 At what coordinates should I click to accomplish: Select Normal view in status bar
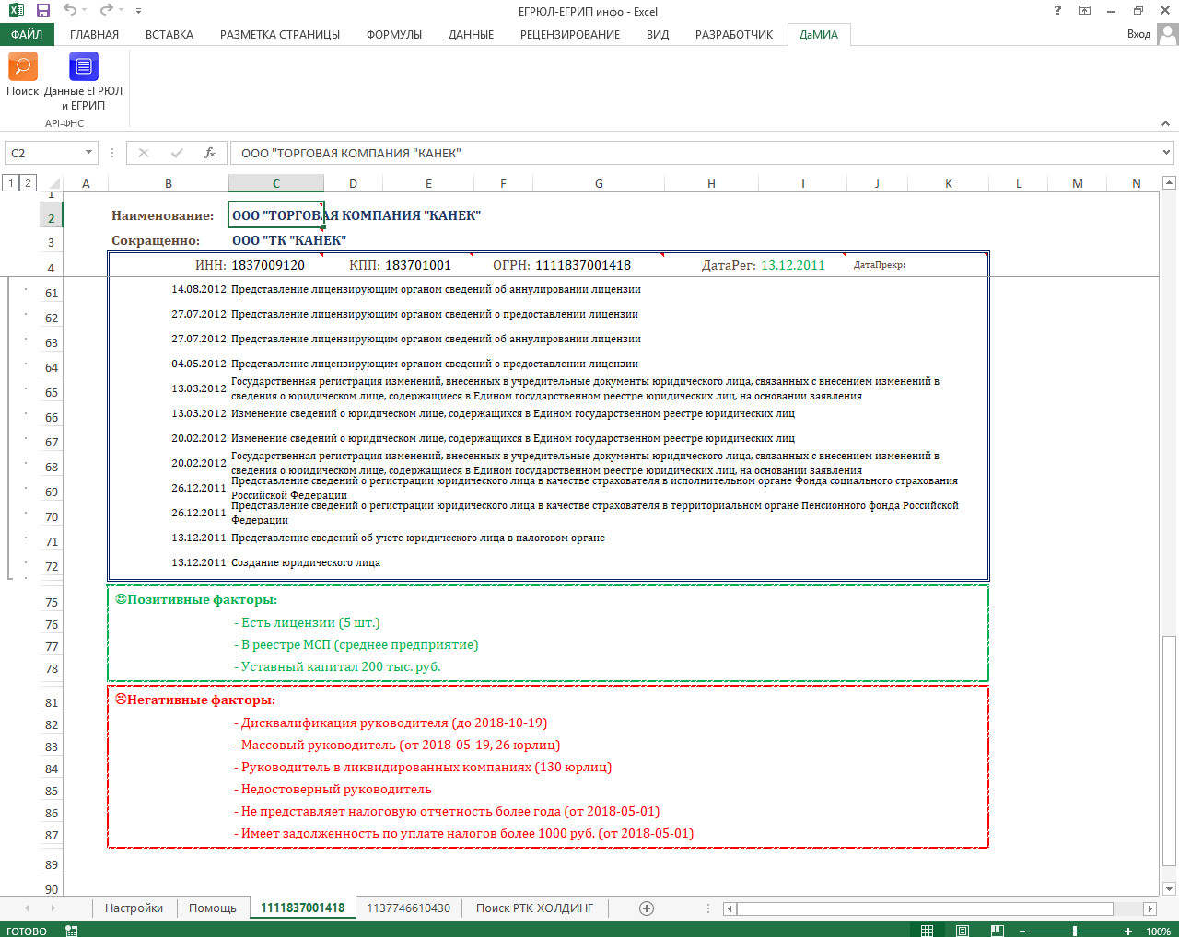928,931
